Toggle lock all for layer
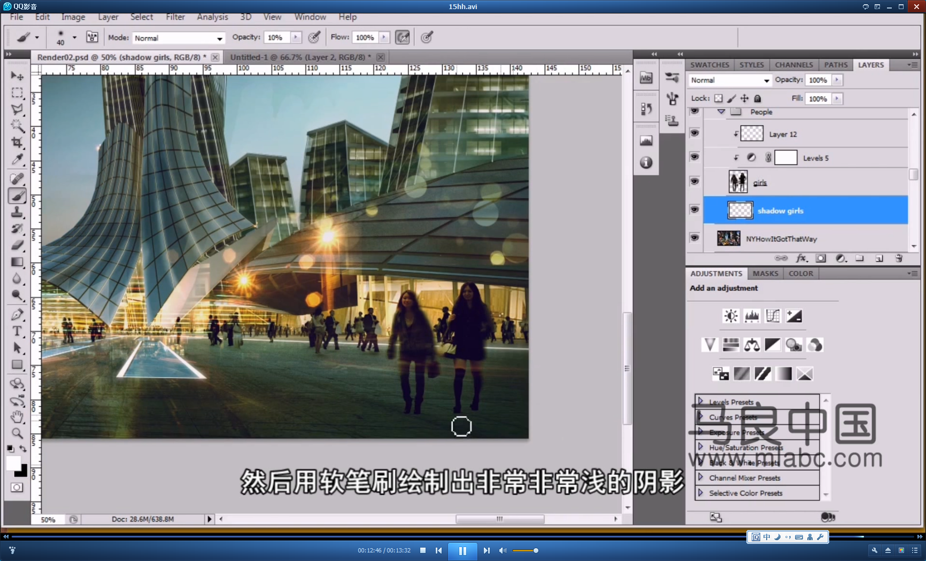 click(x=757, y=98)
